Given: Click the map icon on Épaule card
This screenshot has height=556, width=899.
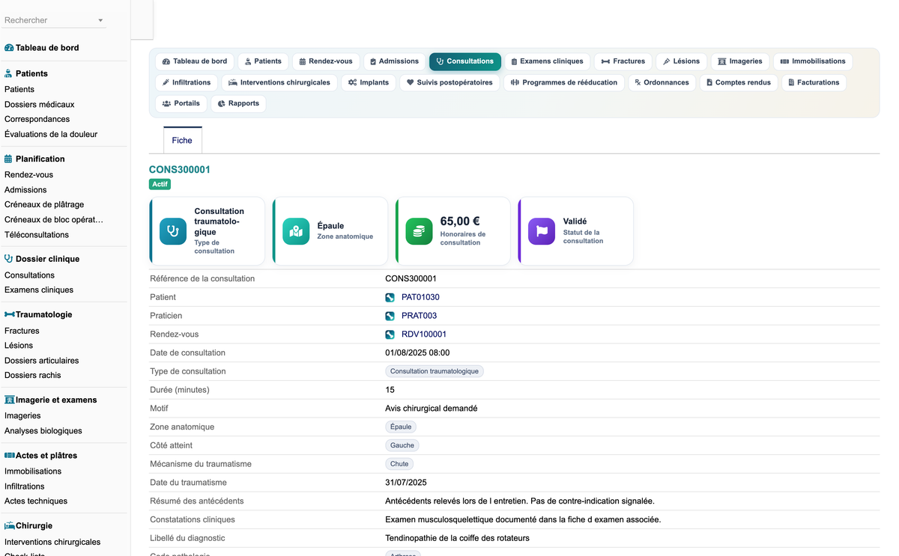Looking at the screenshot, I should (x=296, y=231).
